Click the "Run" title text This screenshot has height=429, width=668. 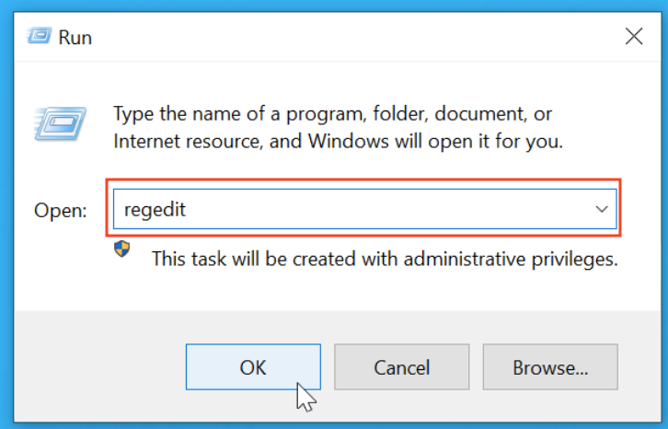click(75, 38)
